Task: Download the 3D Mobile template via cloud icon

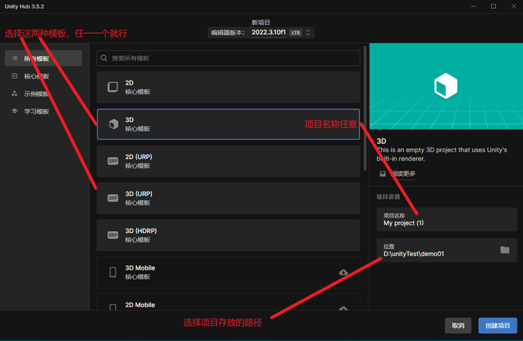Action: pyautogui.click(x=343, y=273)
